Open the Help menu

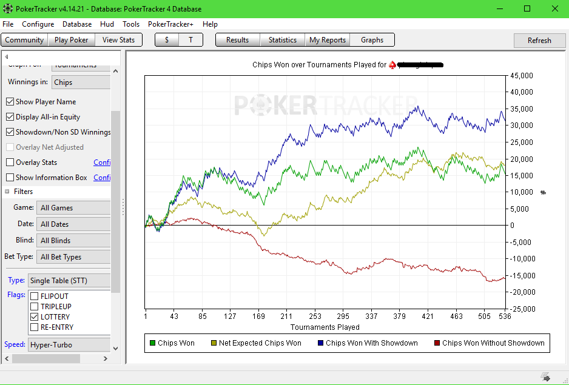tap(210, 24)
